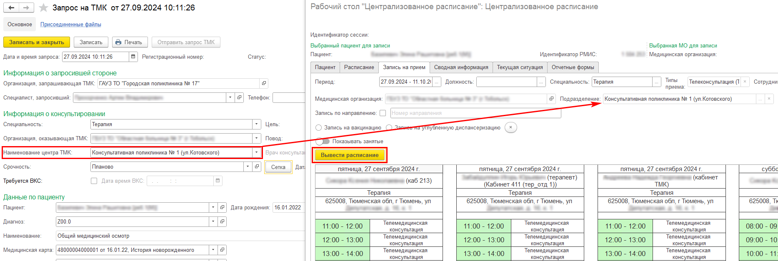Screen dimensions: 778x261
Task: Clear the Подразделение field value
Action: click(x=769, y=99)
